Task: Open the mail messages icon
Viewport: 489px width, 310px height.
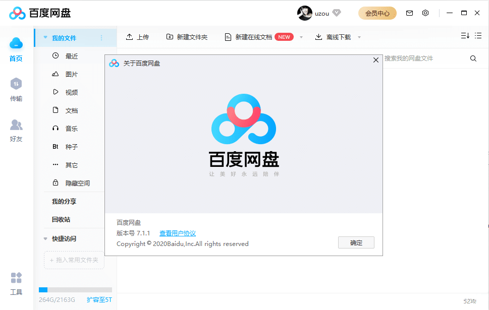Action: tap(409, 13)
